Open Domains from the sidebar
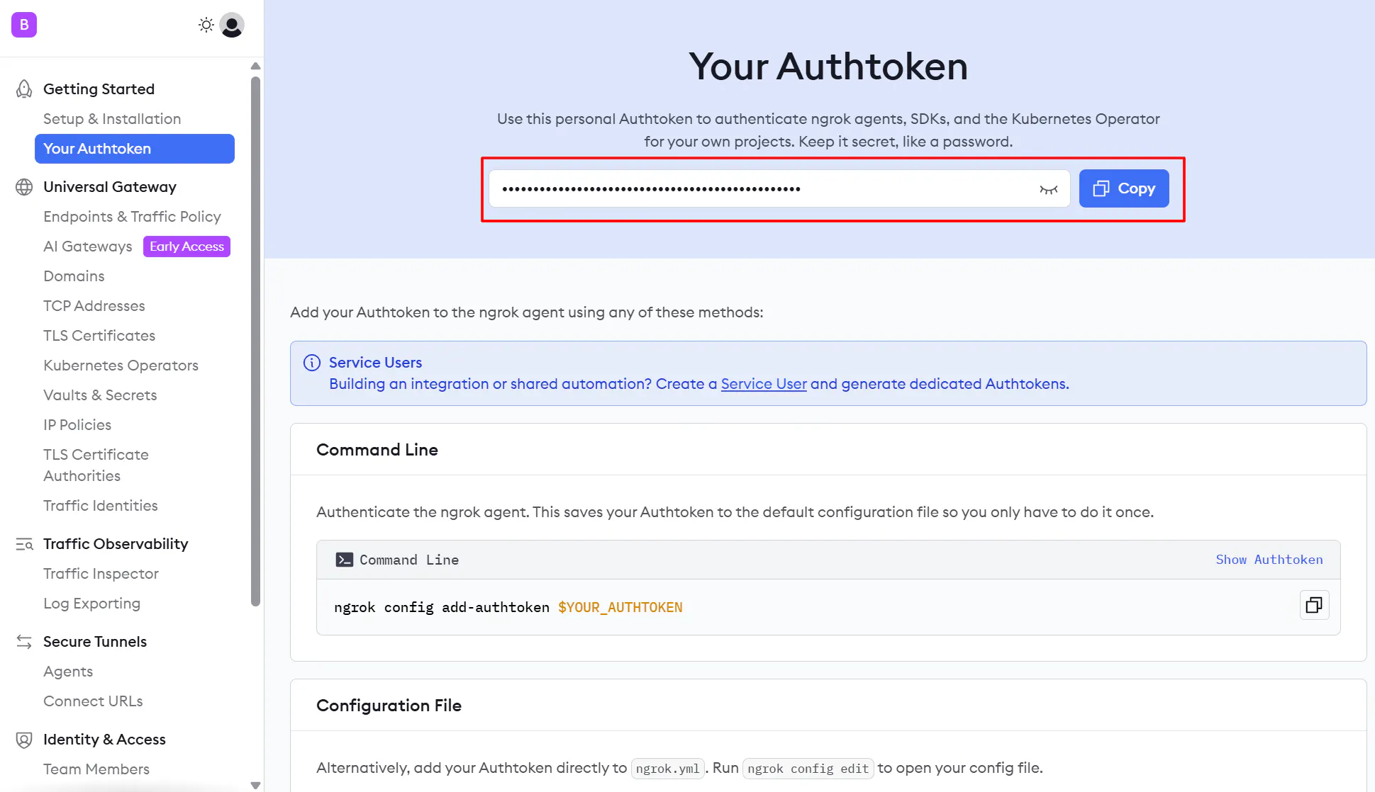1375x792 pixels. [x=74, y=276]
